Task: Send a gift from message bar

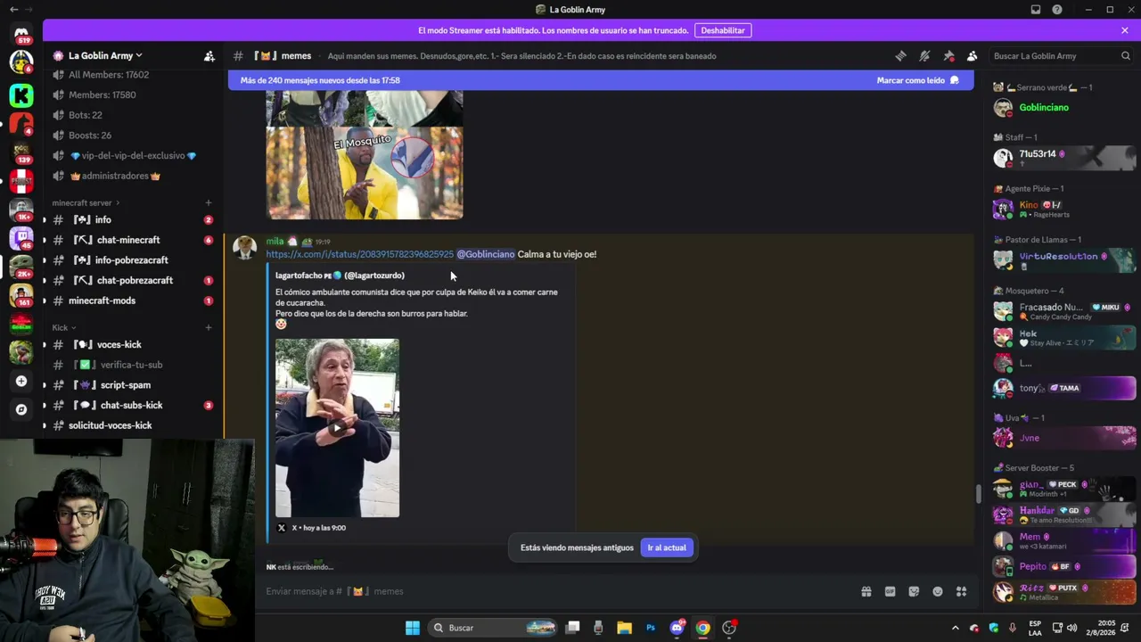Action: pos(866,591)
